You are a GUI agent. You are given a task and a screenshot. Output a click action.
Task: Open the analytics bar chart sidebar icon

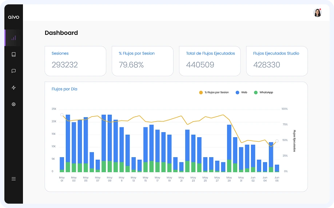tap(13, 38)
